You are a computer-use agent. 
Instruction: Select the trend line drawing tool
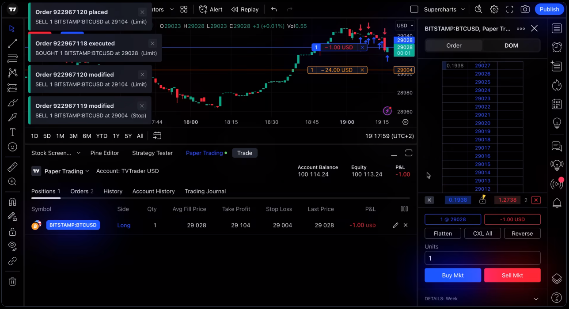pyautogui.click(x=12, y=43)
